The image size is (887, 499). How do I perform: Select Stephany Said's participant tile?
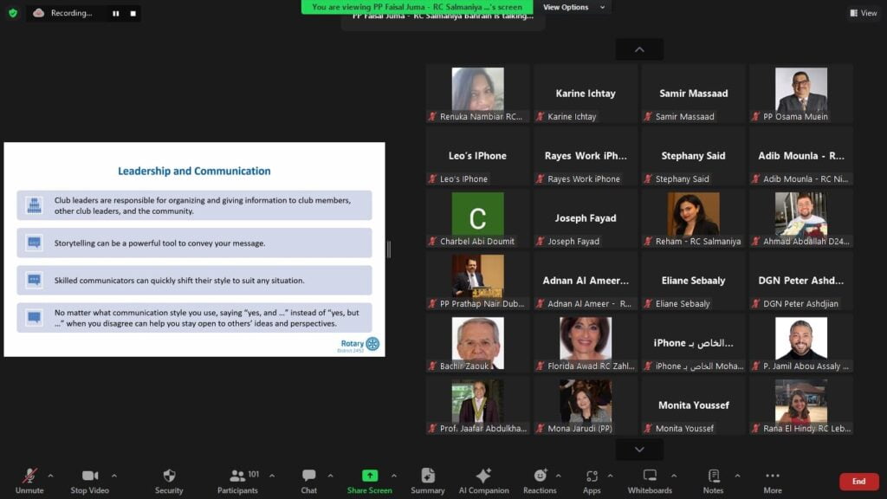coord(694,156)
